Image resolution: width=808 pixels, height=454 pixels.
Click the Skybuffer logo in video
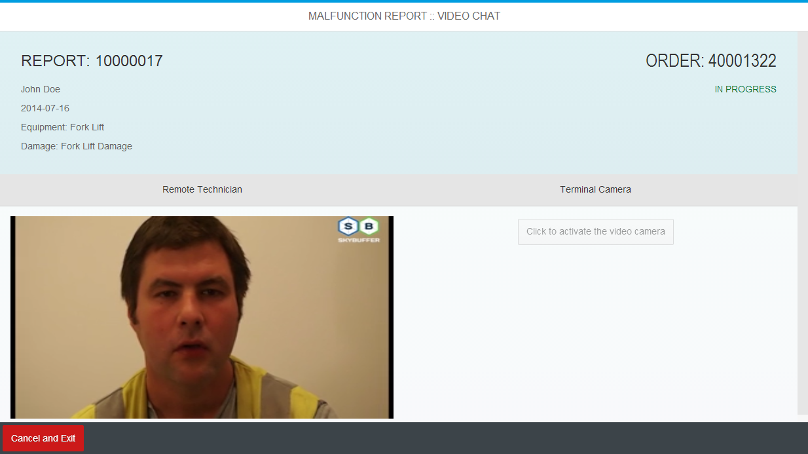[x=359, y=230]
